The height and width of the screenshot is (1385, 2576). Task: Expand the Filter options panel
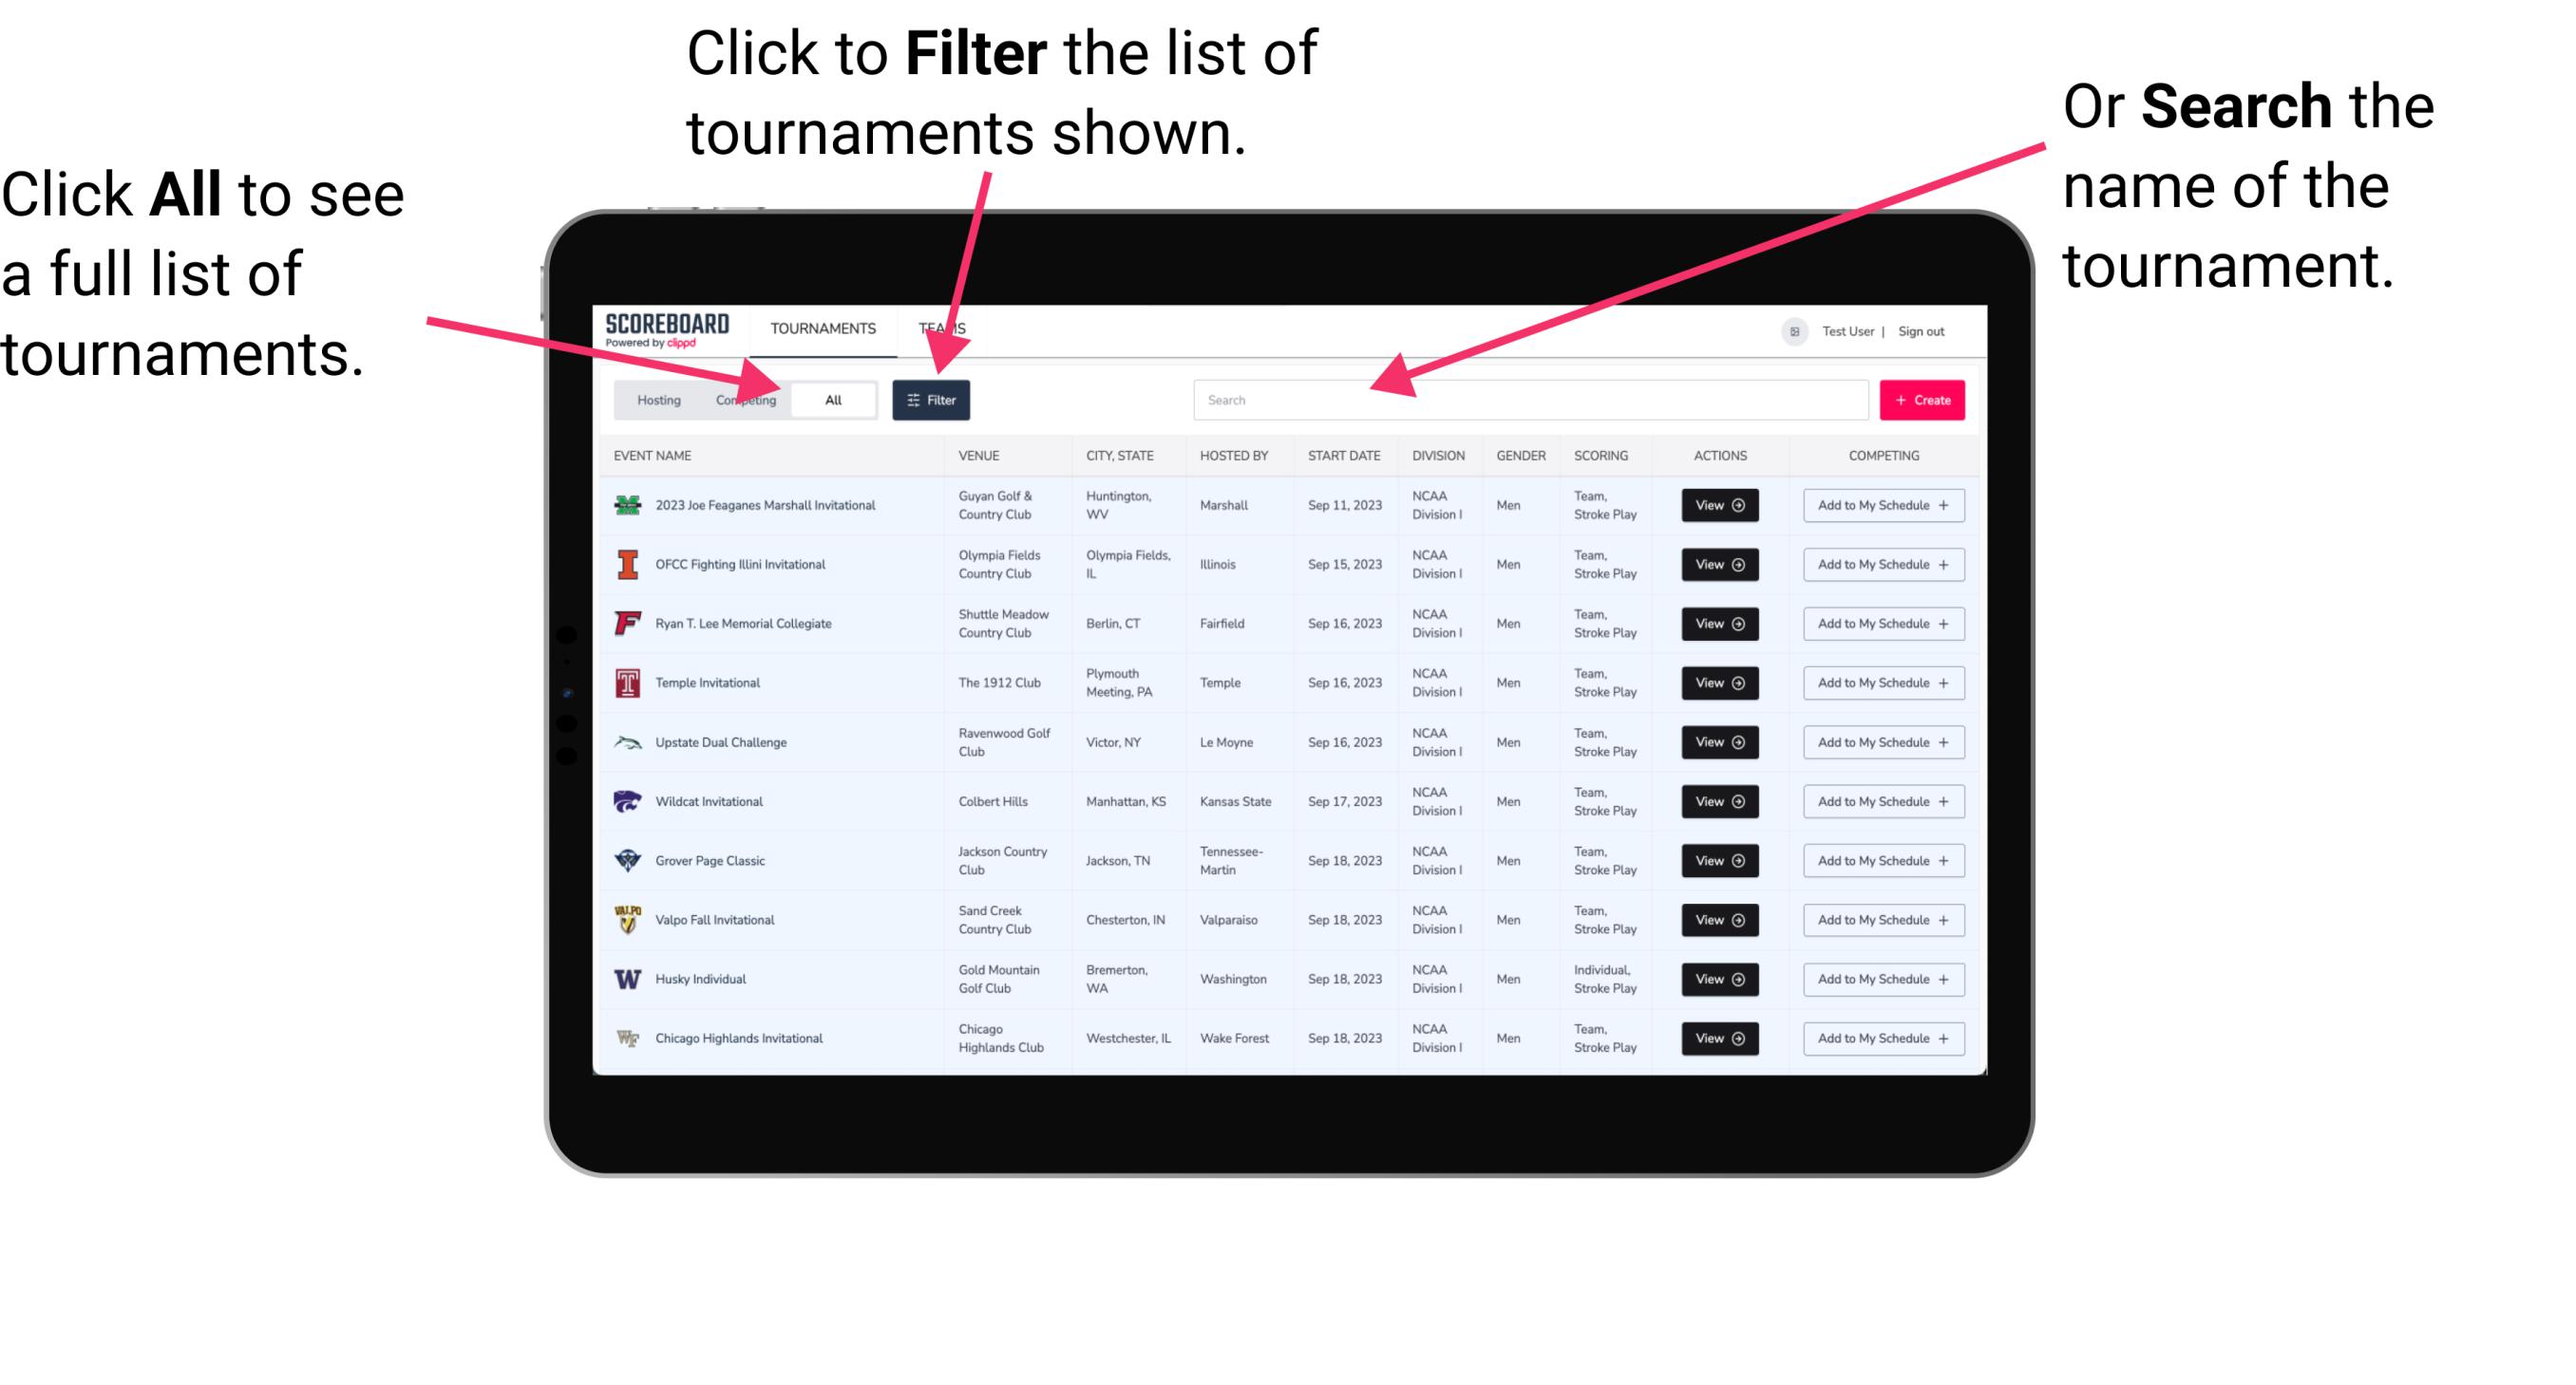935,399
